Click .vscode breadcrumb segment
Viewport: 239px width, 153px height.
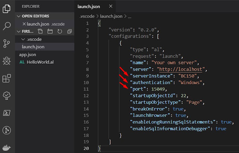[87, 16]
